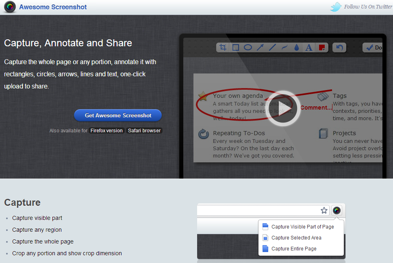Screen dimensions: 393x263
Task: Open the Safari browser link
Action: tap(144, 131)
